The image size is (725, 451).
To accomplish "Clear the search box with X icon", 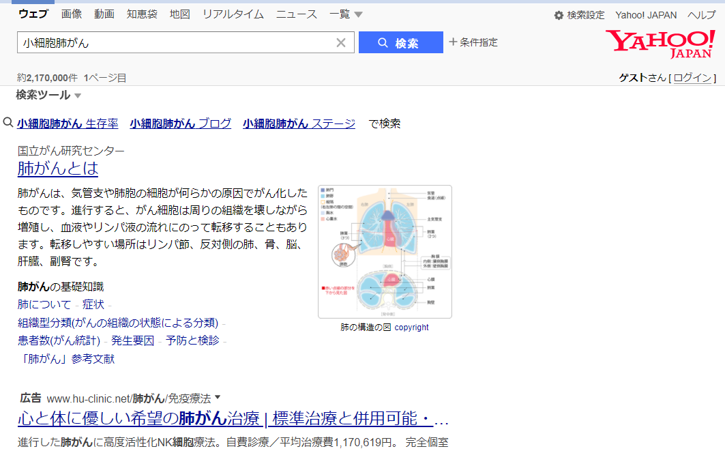I will 341,42.
